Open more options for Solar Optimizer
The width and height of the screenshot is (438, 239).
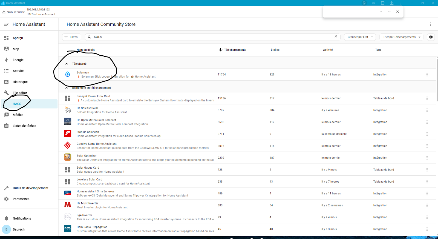click(x=427, y=158)
